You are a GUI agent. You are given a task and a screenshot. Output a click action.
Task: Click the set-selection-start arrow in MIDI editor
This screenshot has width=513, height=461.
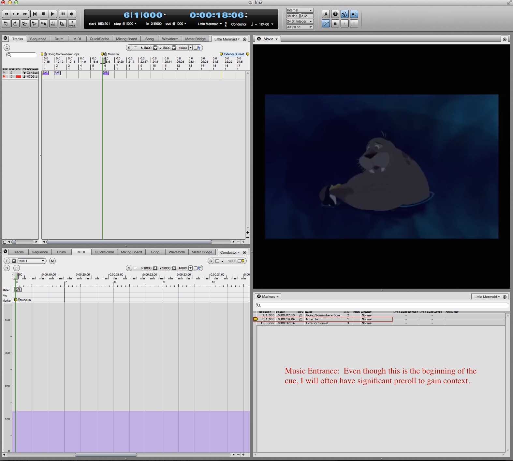(155, 268)
